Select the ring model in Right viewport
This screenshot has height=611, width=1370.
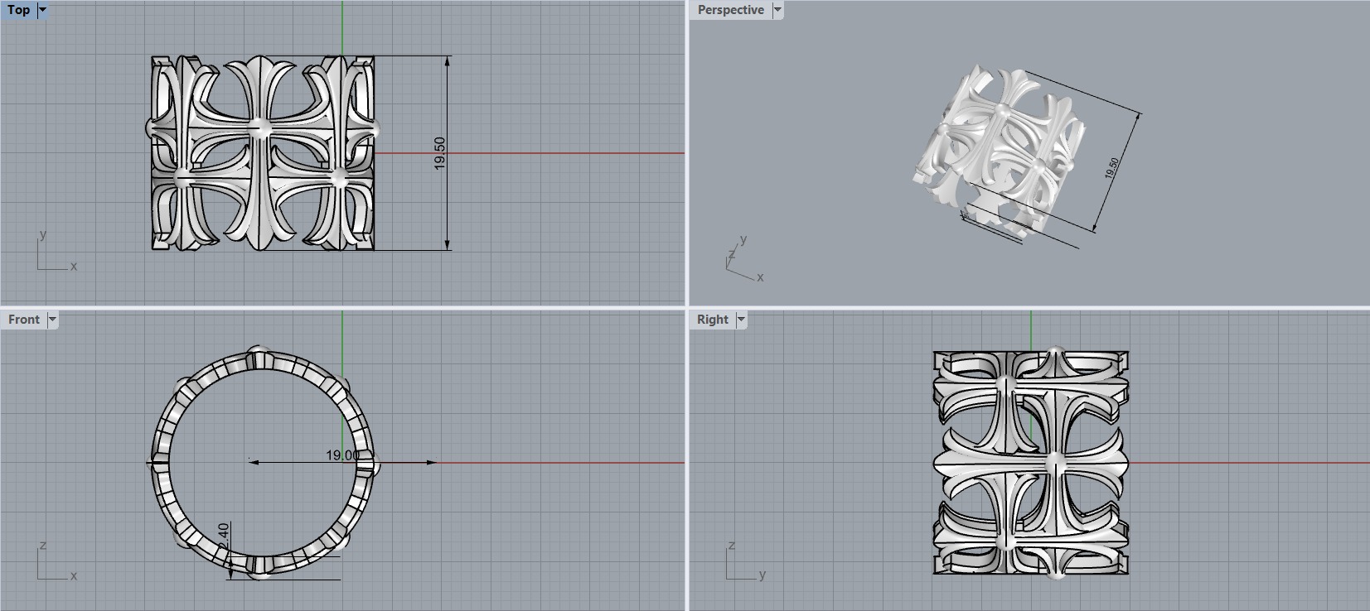[1031, 462]
